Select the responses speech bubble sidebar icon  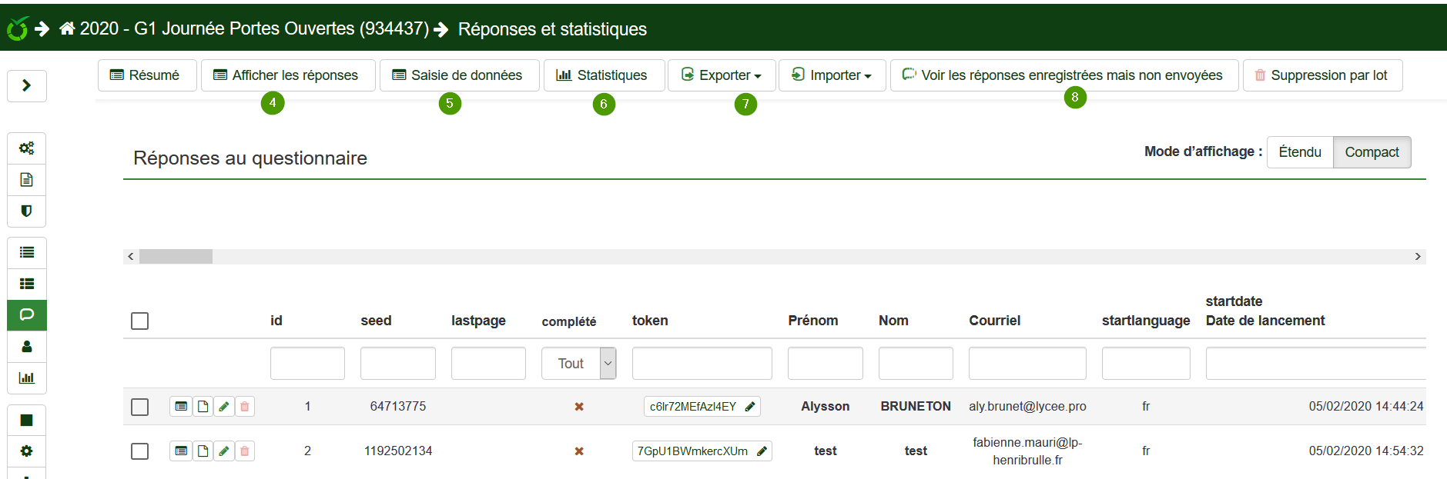26,315
